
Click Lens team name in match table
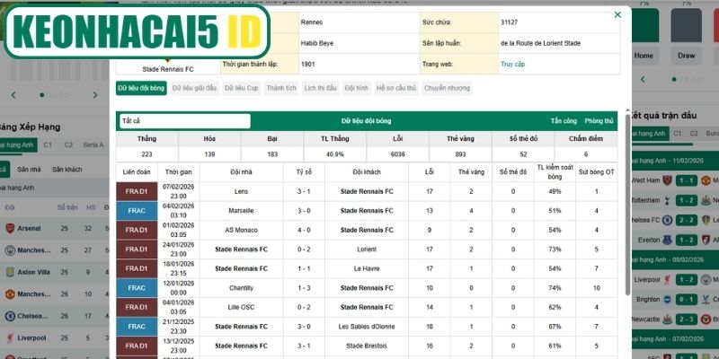[x=241, y=191]
